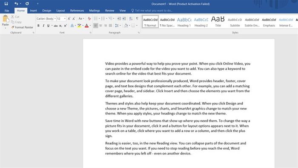
Task: Open the Layout tab
Action: coord(60,11)
